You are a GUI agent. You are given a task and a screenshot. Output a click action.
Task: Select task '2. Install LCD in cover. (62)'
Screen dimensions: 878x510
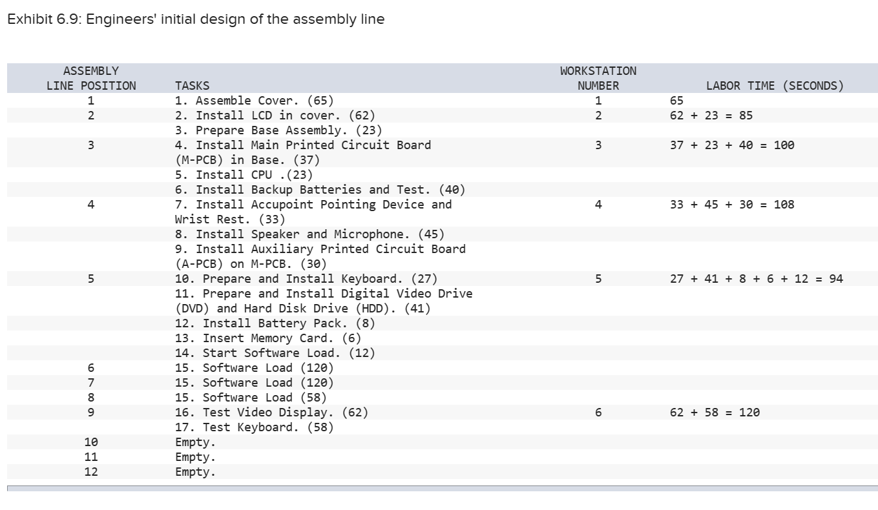(275, 116)
